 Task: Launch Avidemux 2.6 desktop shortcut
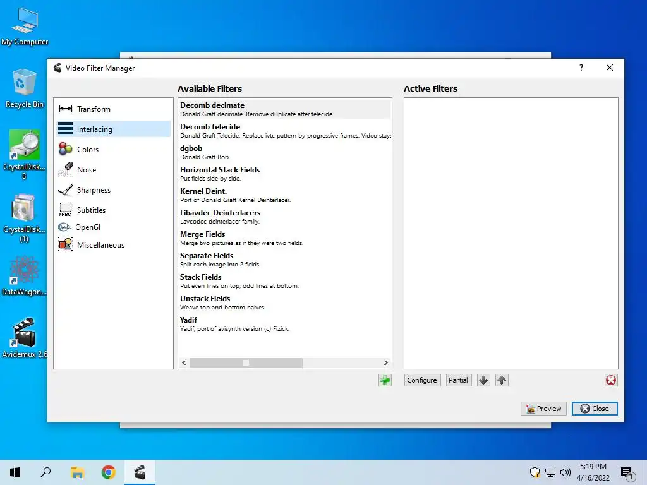(25, 337)
